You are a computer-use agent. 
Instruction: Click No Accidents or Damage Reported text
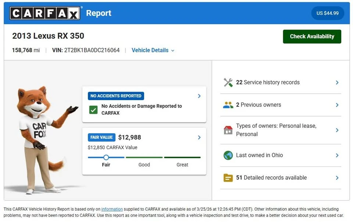pyautogui.click(x=142, y=110)
